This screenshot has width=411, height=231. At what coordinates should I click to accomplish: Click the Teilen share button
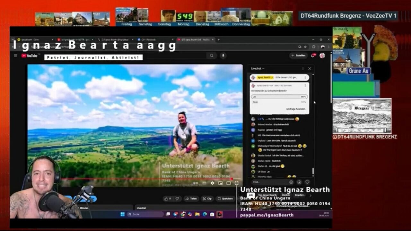tap(191, 199)
